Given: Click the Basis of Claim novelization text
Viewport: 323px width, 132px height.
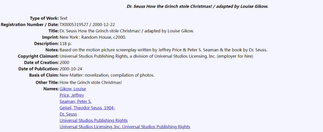Looking at the screenshot, I should coord(107,75).
